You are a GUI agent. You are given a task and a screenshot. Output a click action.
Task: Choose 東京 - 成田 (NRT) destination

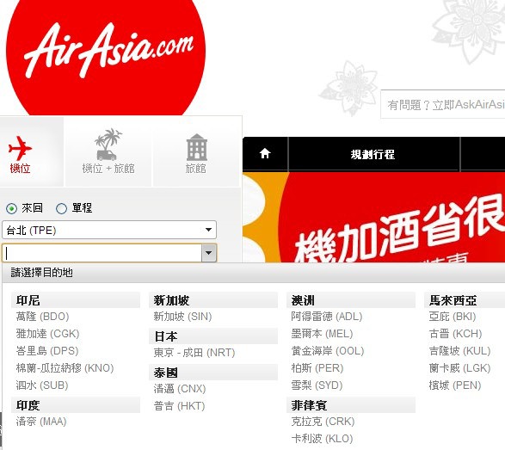pyautogui.click(x=194, y=353)
